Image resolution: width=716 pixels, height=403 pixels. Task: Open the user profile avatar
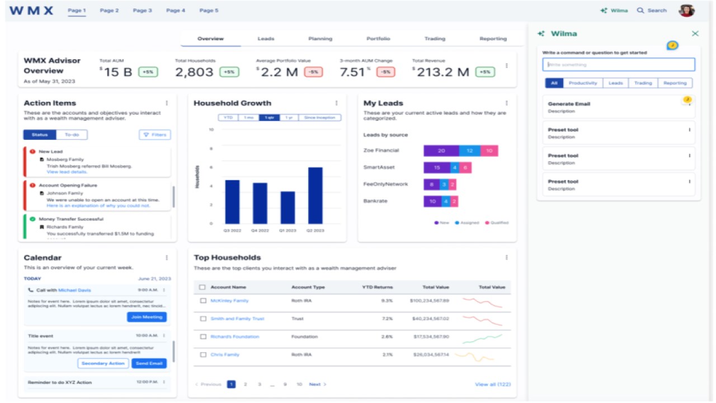pos(686,11)
